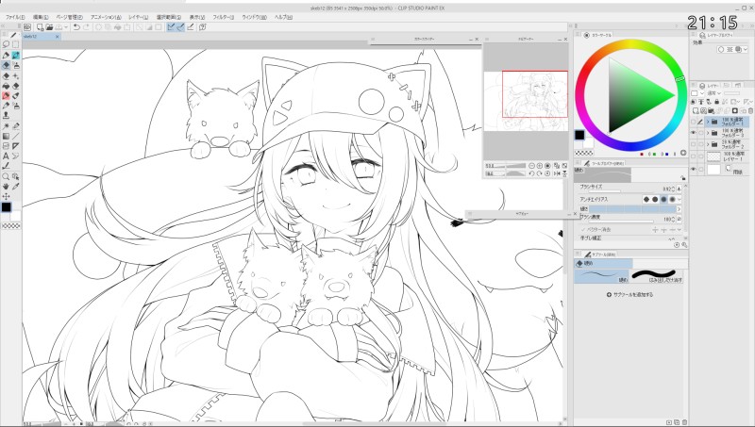This screenshot has height=427, width=755.
Task: Click the Navigator preview thumbnail
Action: [x=526, y=101]
